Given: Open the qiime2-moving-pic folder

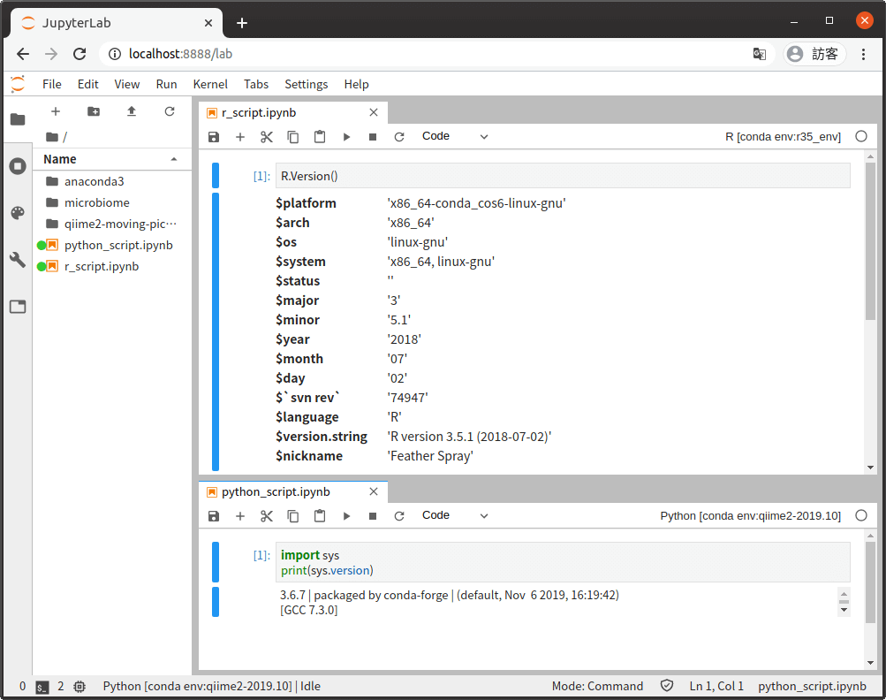Looking at the screenshot, I should 112,224.
